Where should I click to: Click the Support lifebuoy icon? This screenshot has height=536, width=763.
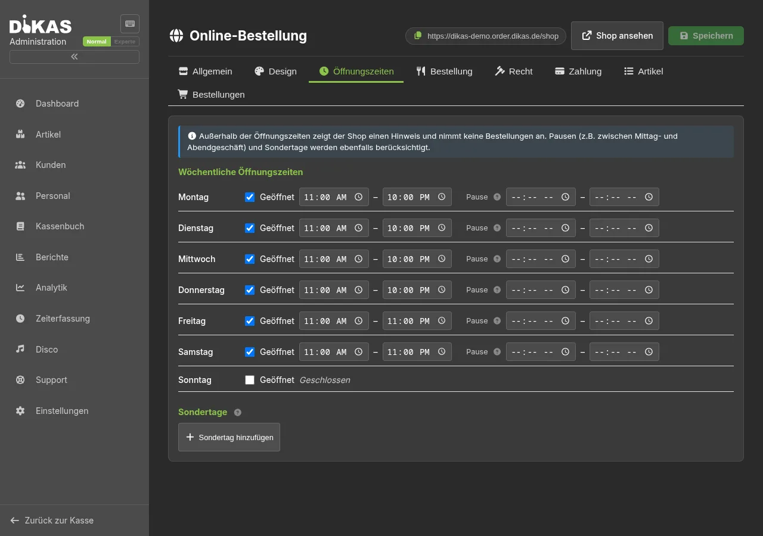pyautogui.click(x=20, y=380)
